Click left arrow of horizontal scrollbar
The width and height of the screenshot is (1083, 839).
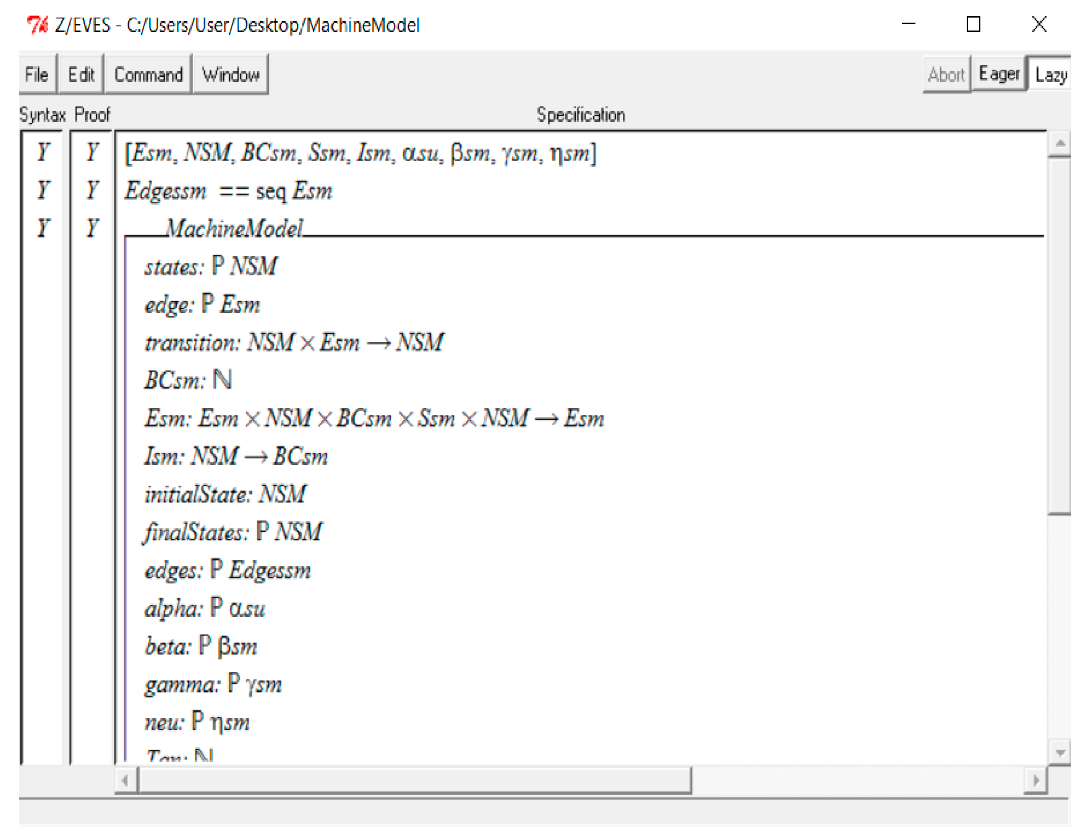pos(125,780)
